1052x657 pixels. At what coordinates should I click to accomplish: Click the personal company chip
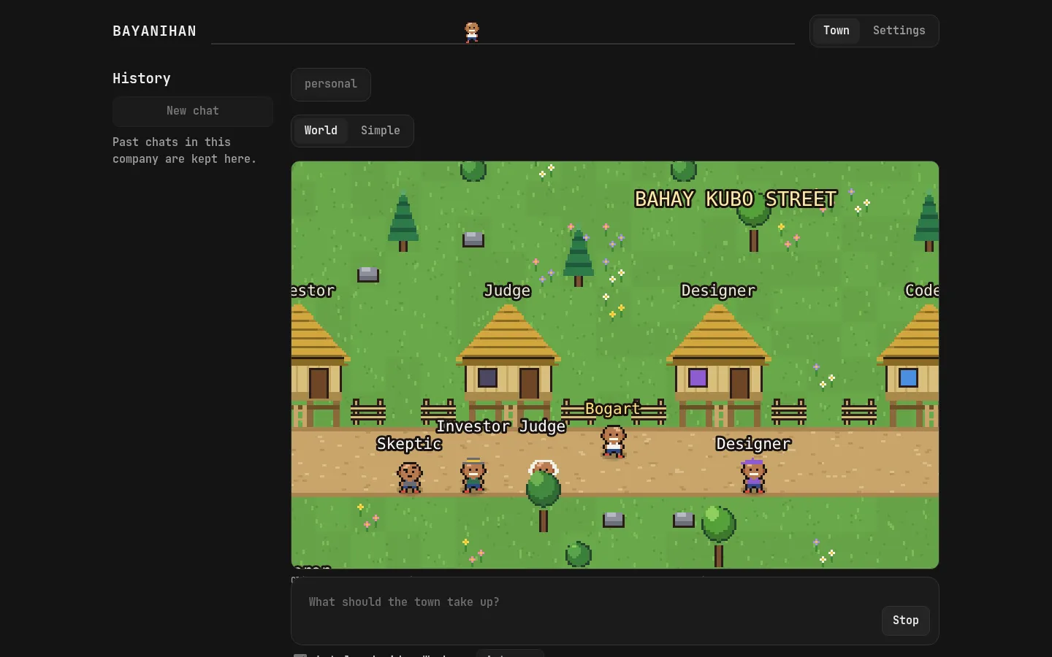click(x=331, y=84)
